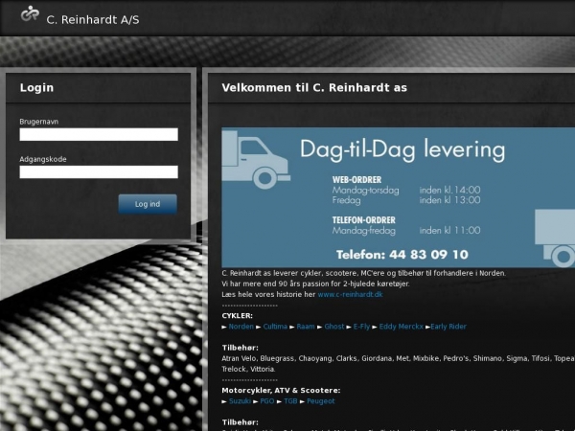The width and height of the screenshot is (575, 431).
Task: Click the Brugernavn username field
Action: coord(99,134)
